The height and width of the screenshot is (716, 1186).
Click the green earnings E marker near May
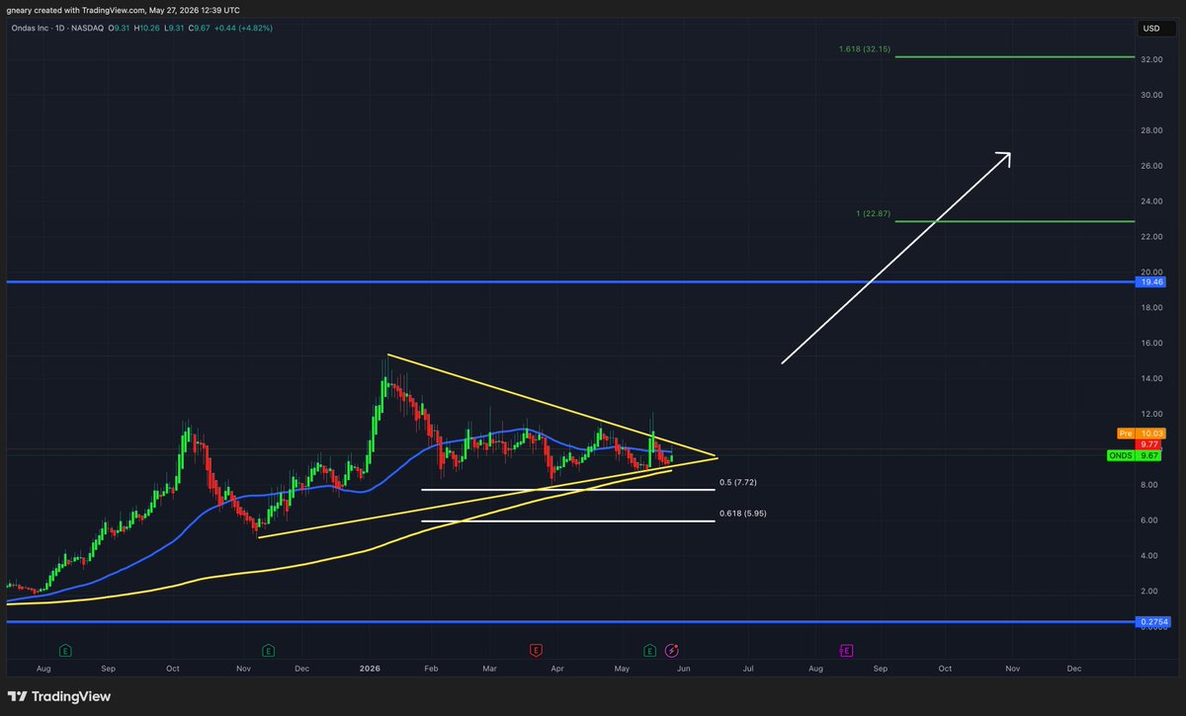click(x=649, y=650)
